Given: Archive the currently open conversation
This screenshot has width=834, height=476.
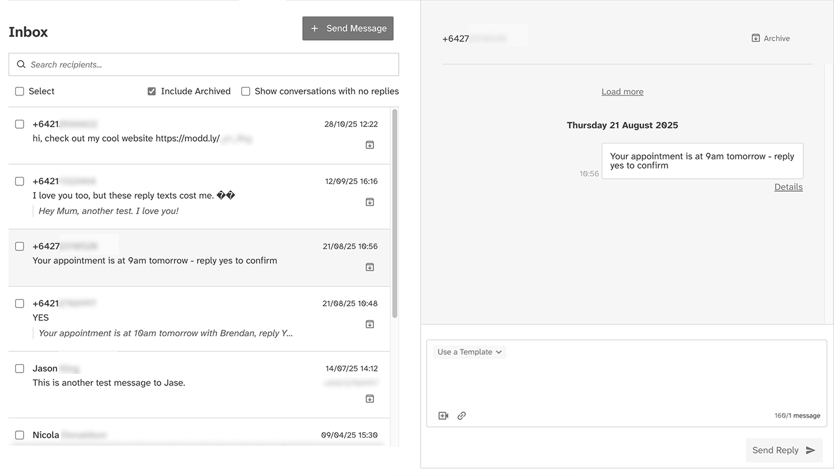Looking at the screenshot, I should [x=770, y=38].
